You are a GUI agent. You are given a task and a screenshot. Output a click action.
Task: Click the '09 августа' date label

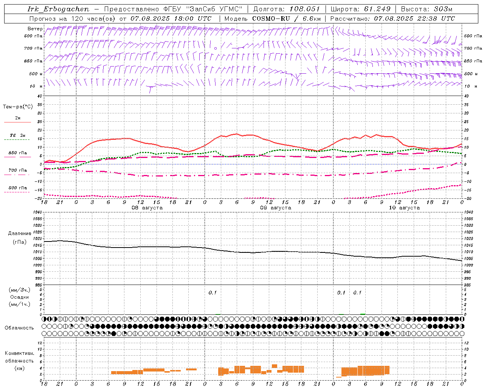pos(276,208)
